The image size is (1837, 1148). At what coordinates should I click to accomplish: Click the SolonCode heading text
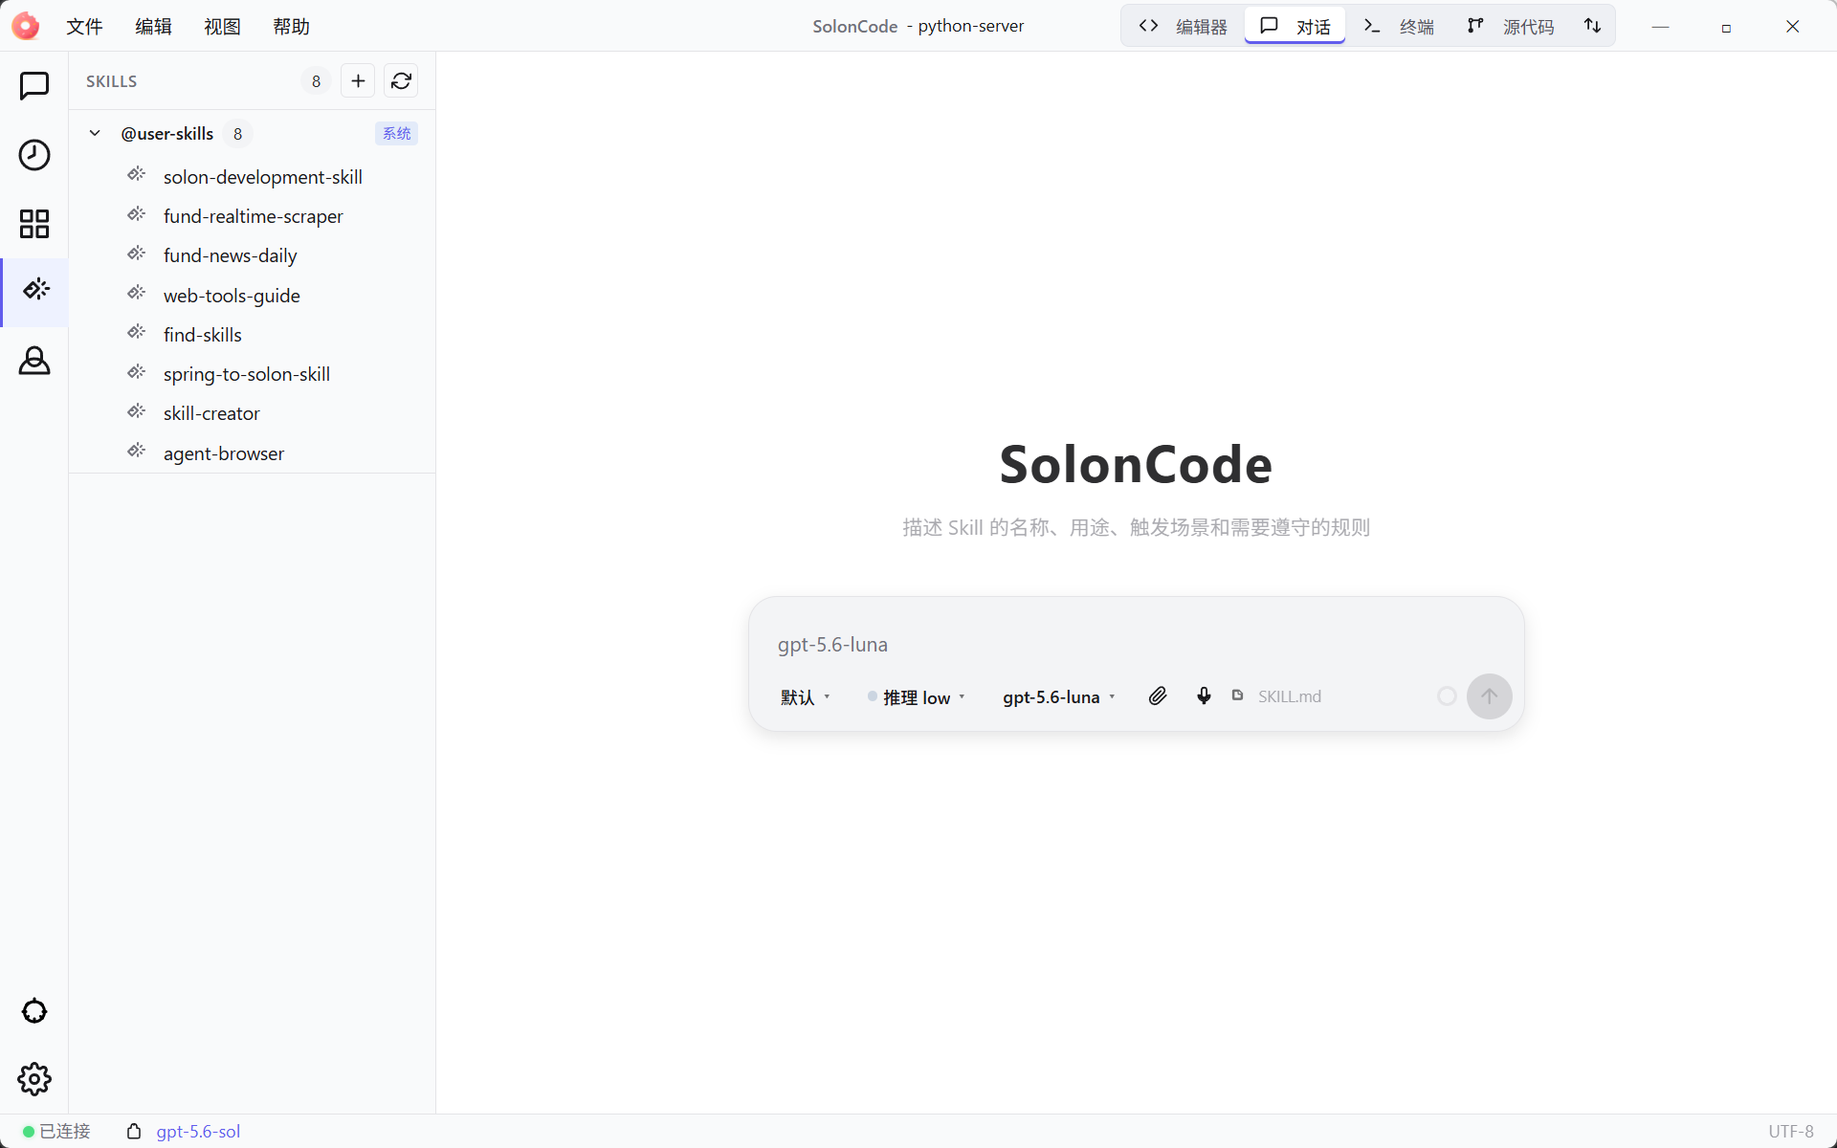coord(1136,465)
